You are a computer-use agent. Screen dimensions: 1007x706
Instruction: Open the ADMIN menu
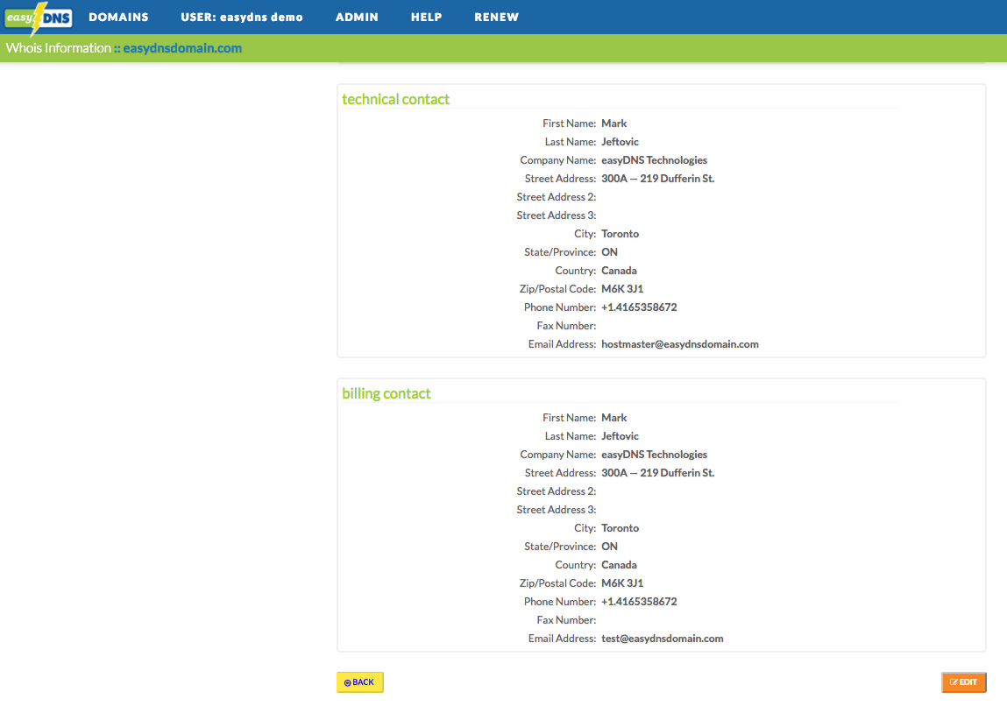(357, 18)
